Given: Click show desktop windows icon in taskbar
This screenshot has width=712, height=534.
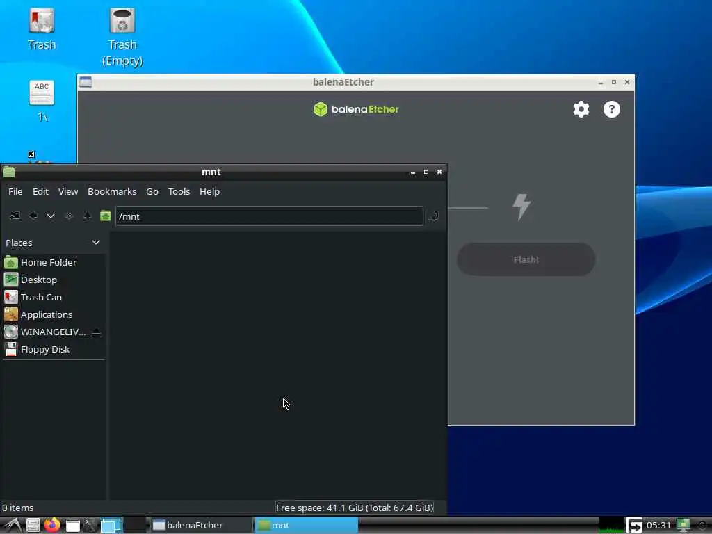Looking at the screenshot, I should point(111,526).
